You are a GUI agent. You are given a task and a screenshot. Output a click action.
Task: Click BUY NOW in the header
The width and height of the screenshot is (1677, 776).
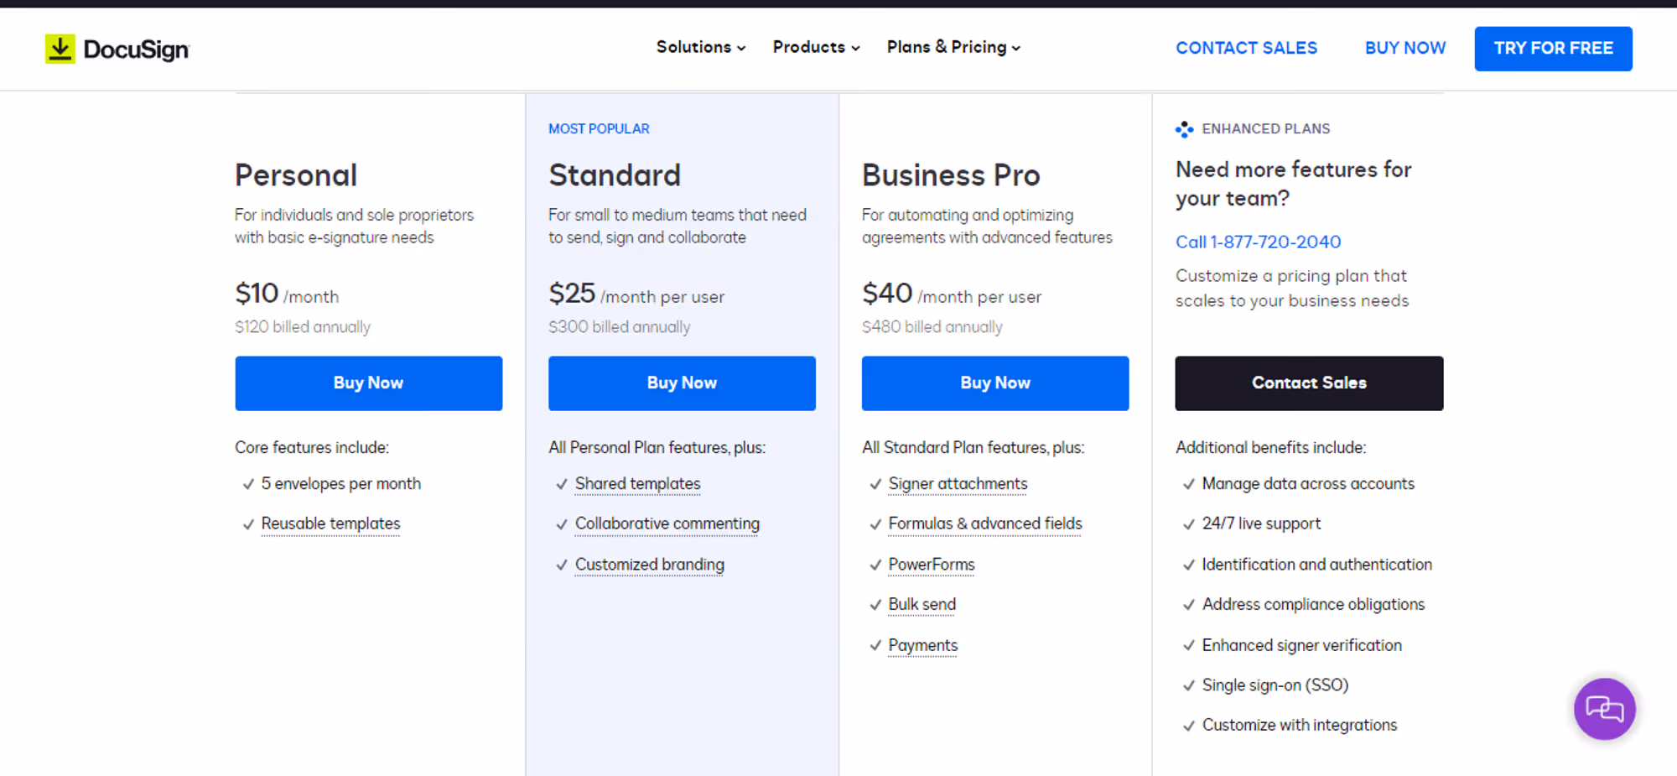click(1405, 48)
